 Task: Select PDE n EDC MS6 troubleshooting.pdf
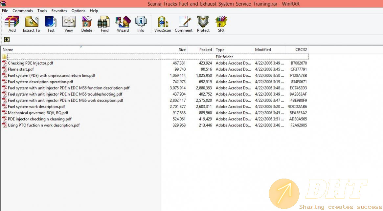tap(65, 94)
